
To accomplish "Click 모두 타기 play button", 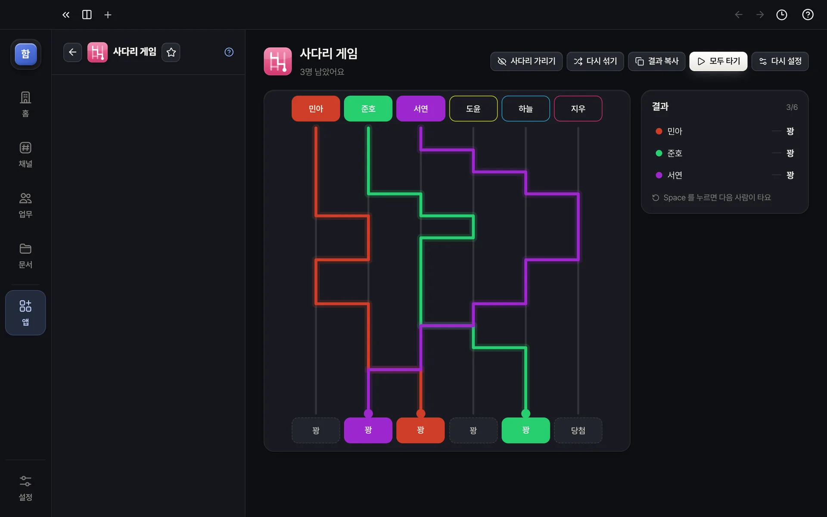I will [718, 61].
